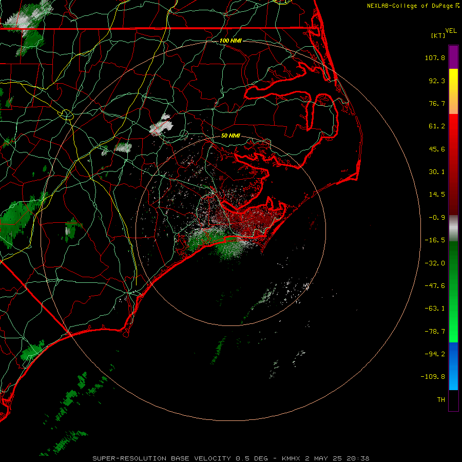Click the [KT] units label
Image resolution: width=462 pixels, height=462 pixels.
[x=438, y=35]
